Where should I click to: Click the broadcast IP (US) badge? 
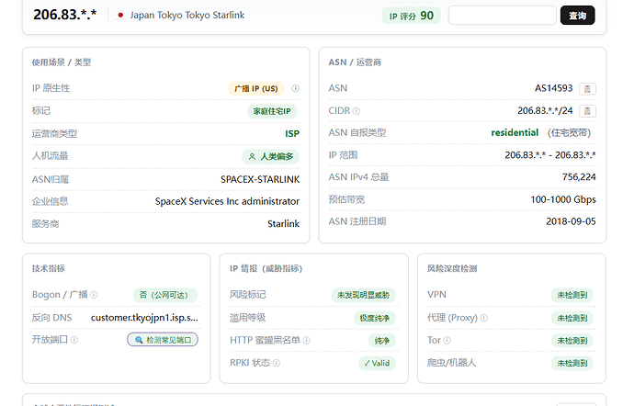[256, 88]
